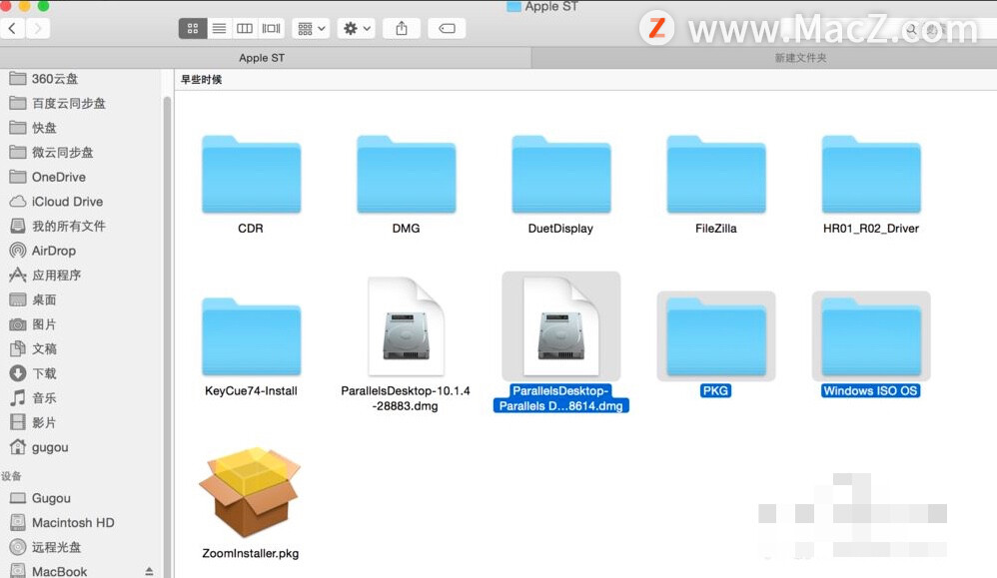Screen dimensions: 997x578
Task: Click the Edit Tags toolbar button
Action: (447, 29)
